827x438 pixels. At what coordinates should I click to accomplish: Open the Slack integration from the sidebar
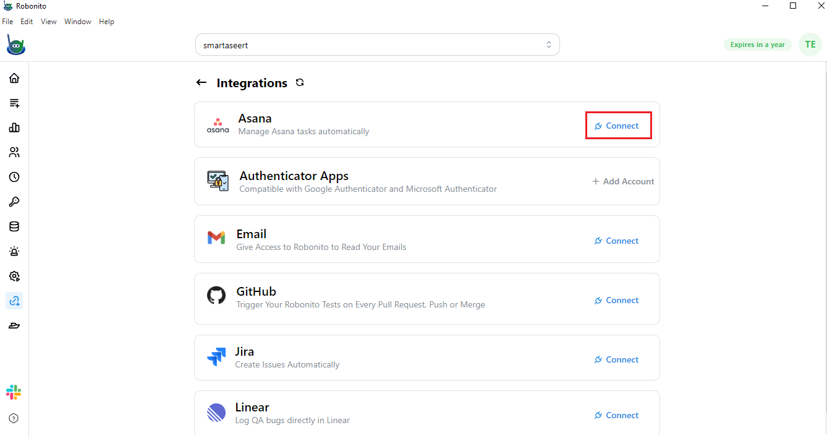click(x=14, y=392)
